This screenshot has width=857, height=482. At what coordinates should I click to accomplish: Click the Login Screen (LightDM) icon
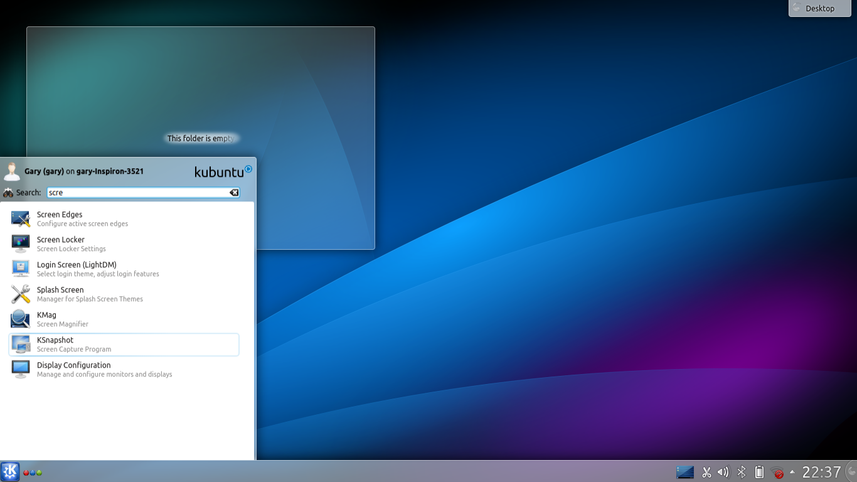21,269
